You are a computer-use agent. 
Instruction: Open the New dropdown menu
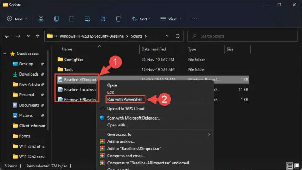(17, 19)
